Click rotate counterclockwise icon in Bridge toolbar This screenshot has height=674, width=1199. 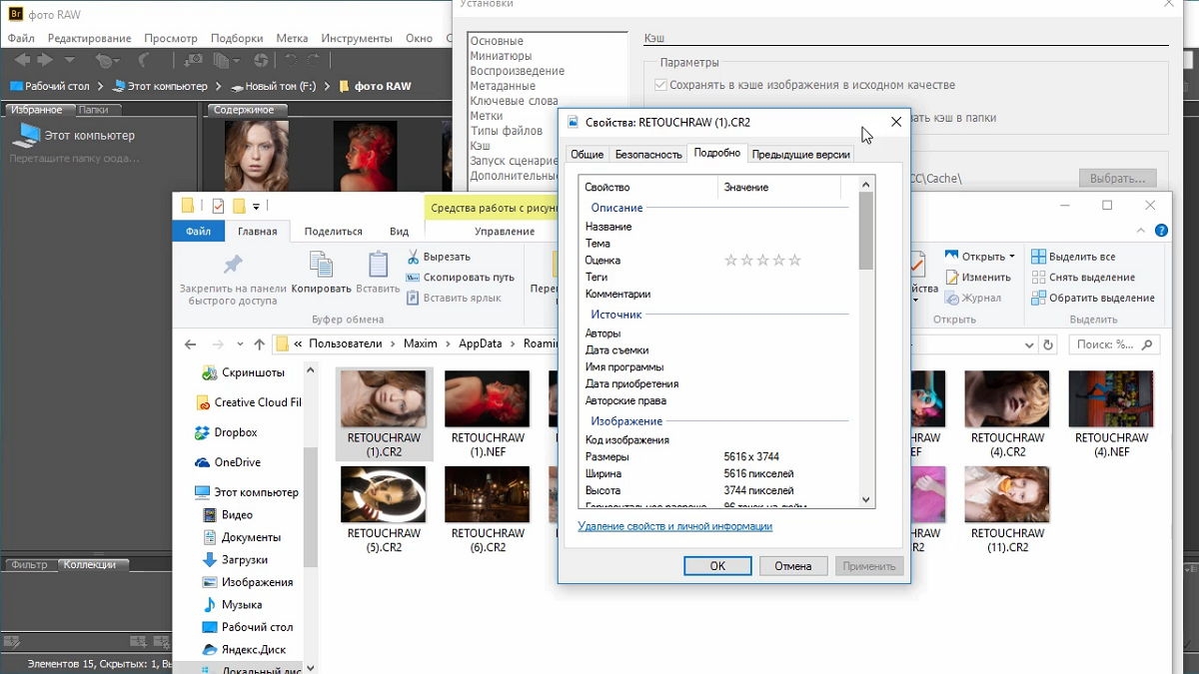(x=293, y=61)
